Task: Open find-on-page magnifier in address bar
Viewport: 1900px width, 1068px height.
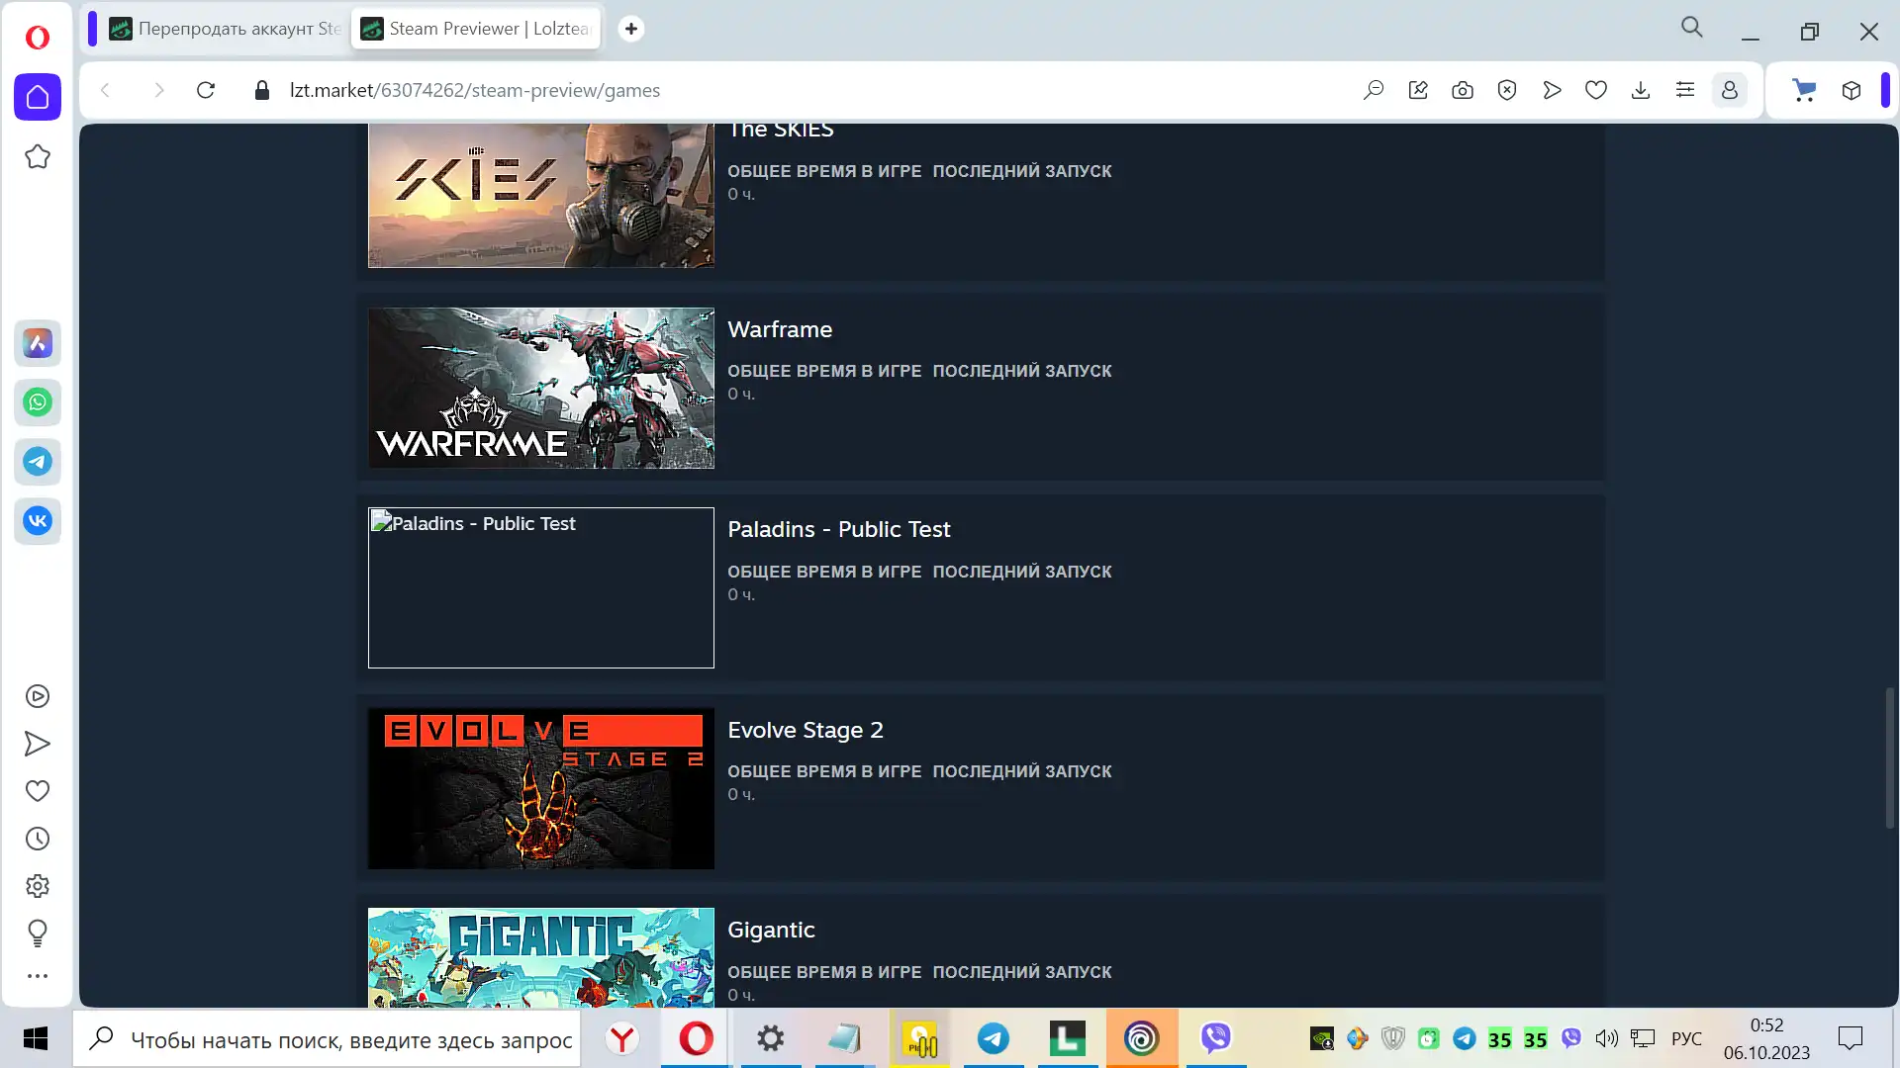Action: [x=1374, y=90]
